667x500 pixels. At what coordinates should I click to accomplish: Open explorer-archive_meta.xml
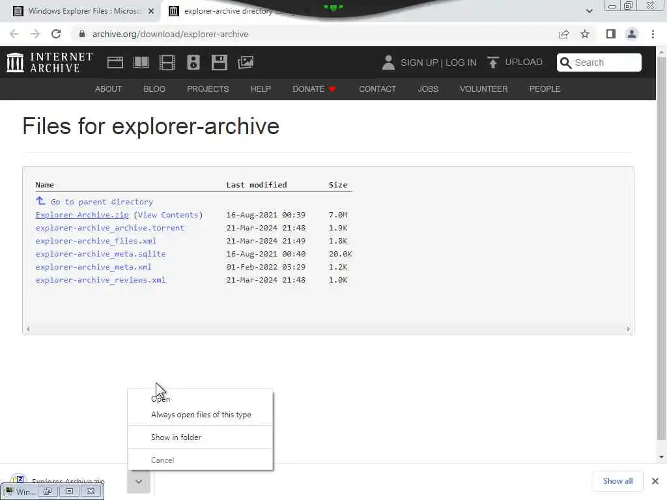click(94, 267)
